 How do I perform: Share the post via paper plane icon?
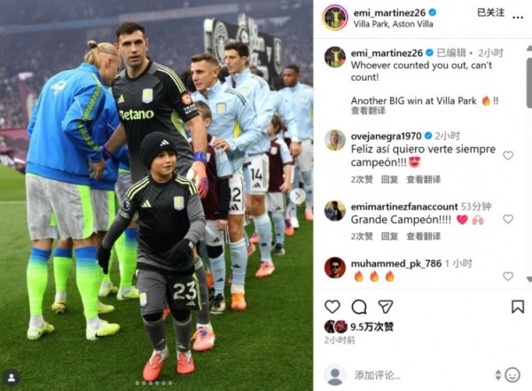(x=386, y=307)
